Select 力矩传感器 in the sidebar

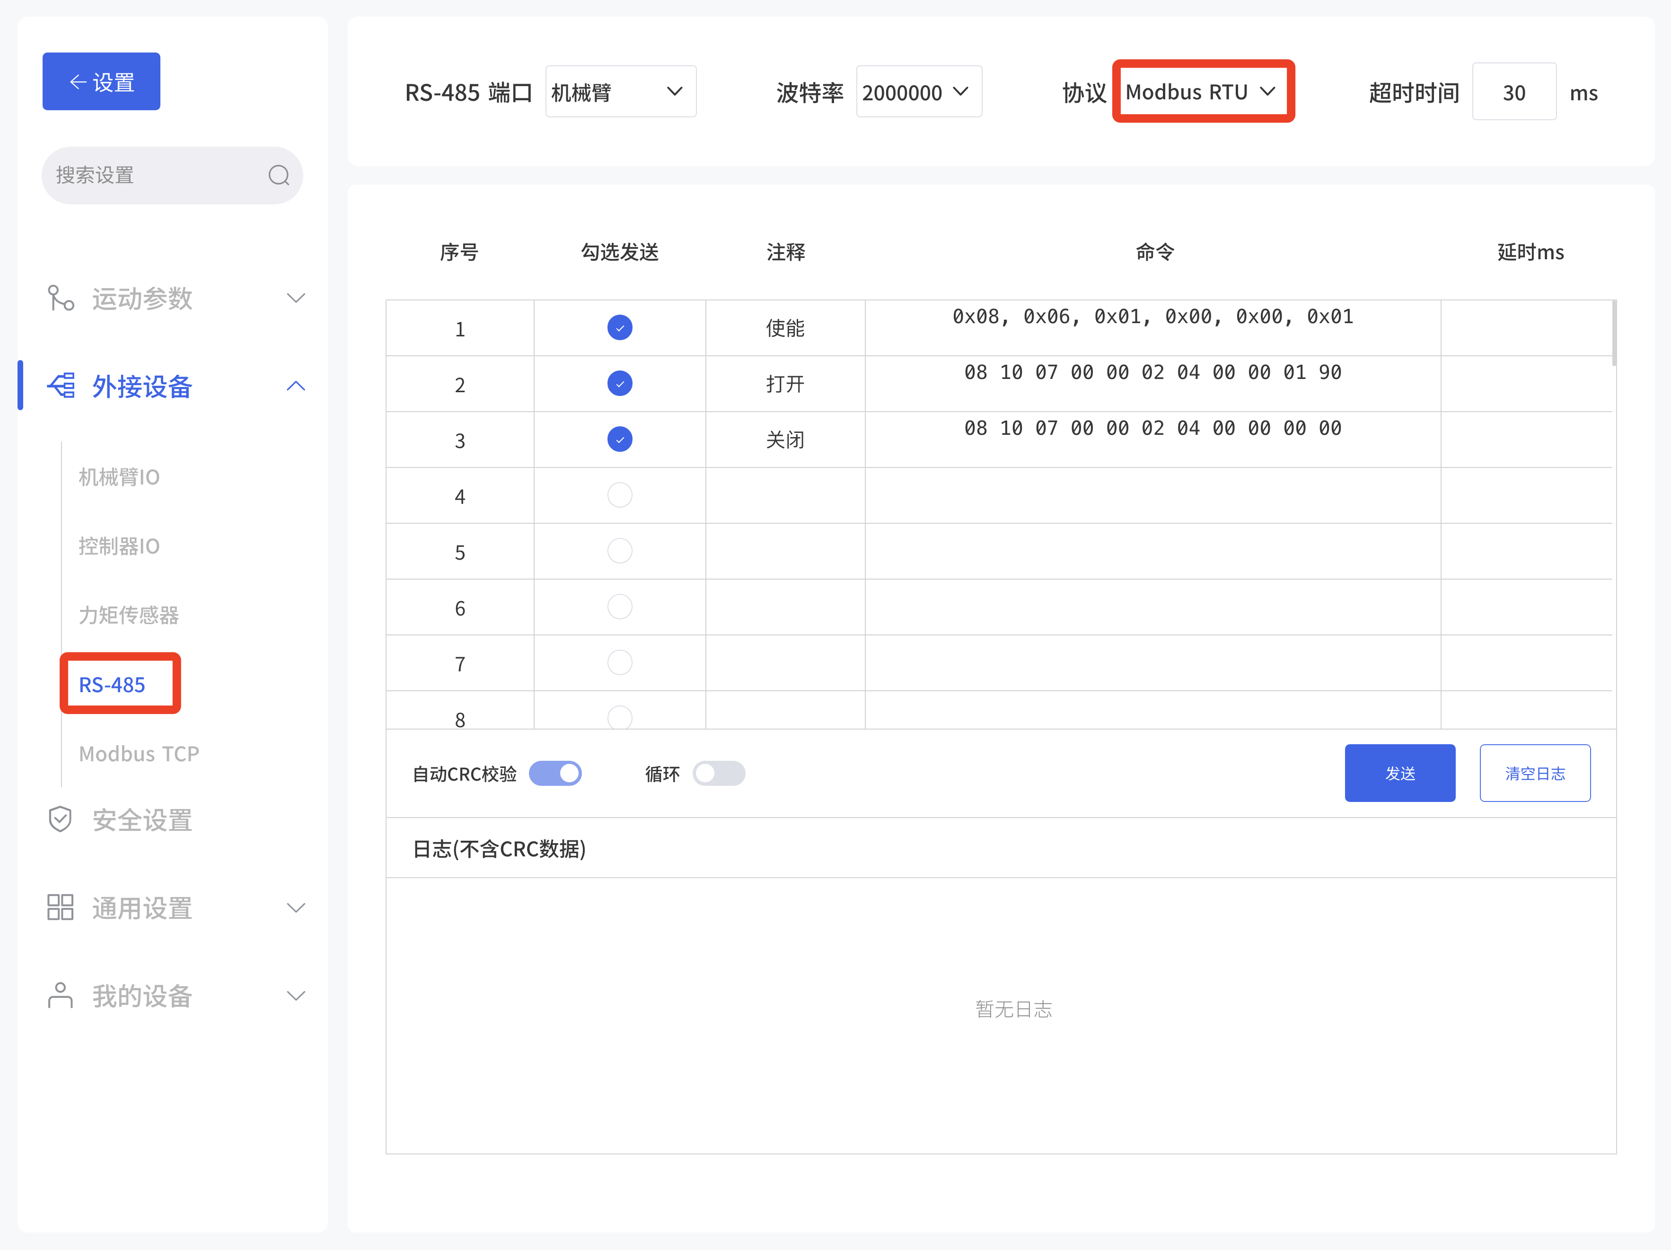[128, 615]
